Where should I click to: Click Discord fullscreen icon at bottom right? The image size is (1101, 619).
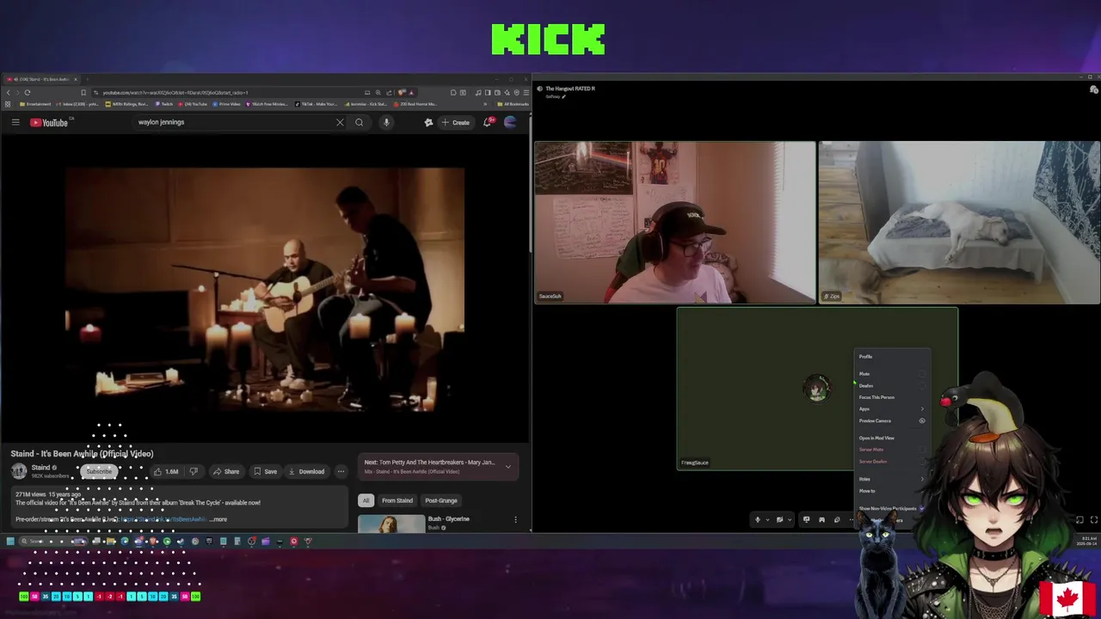[x=1094, y=520]
